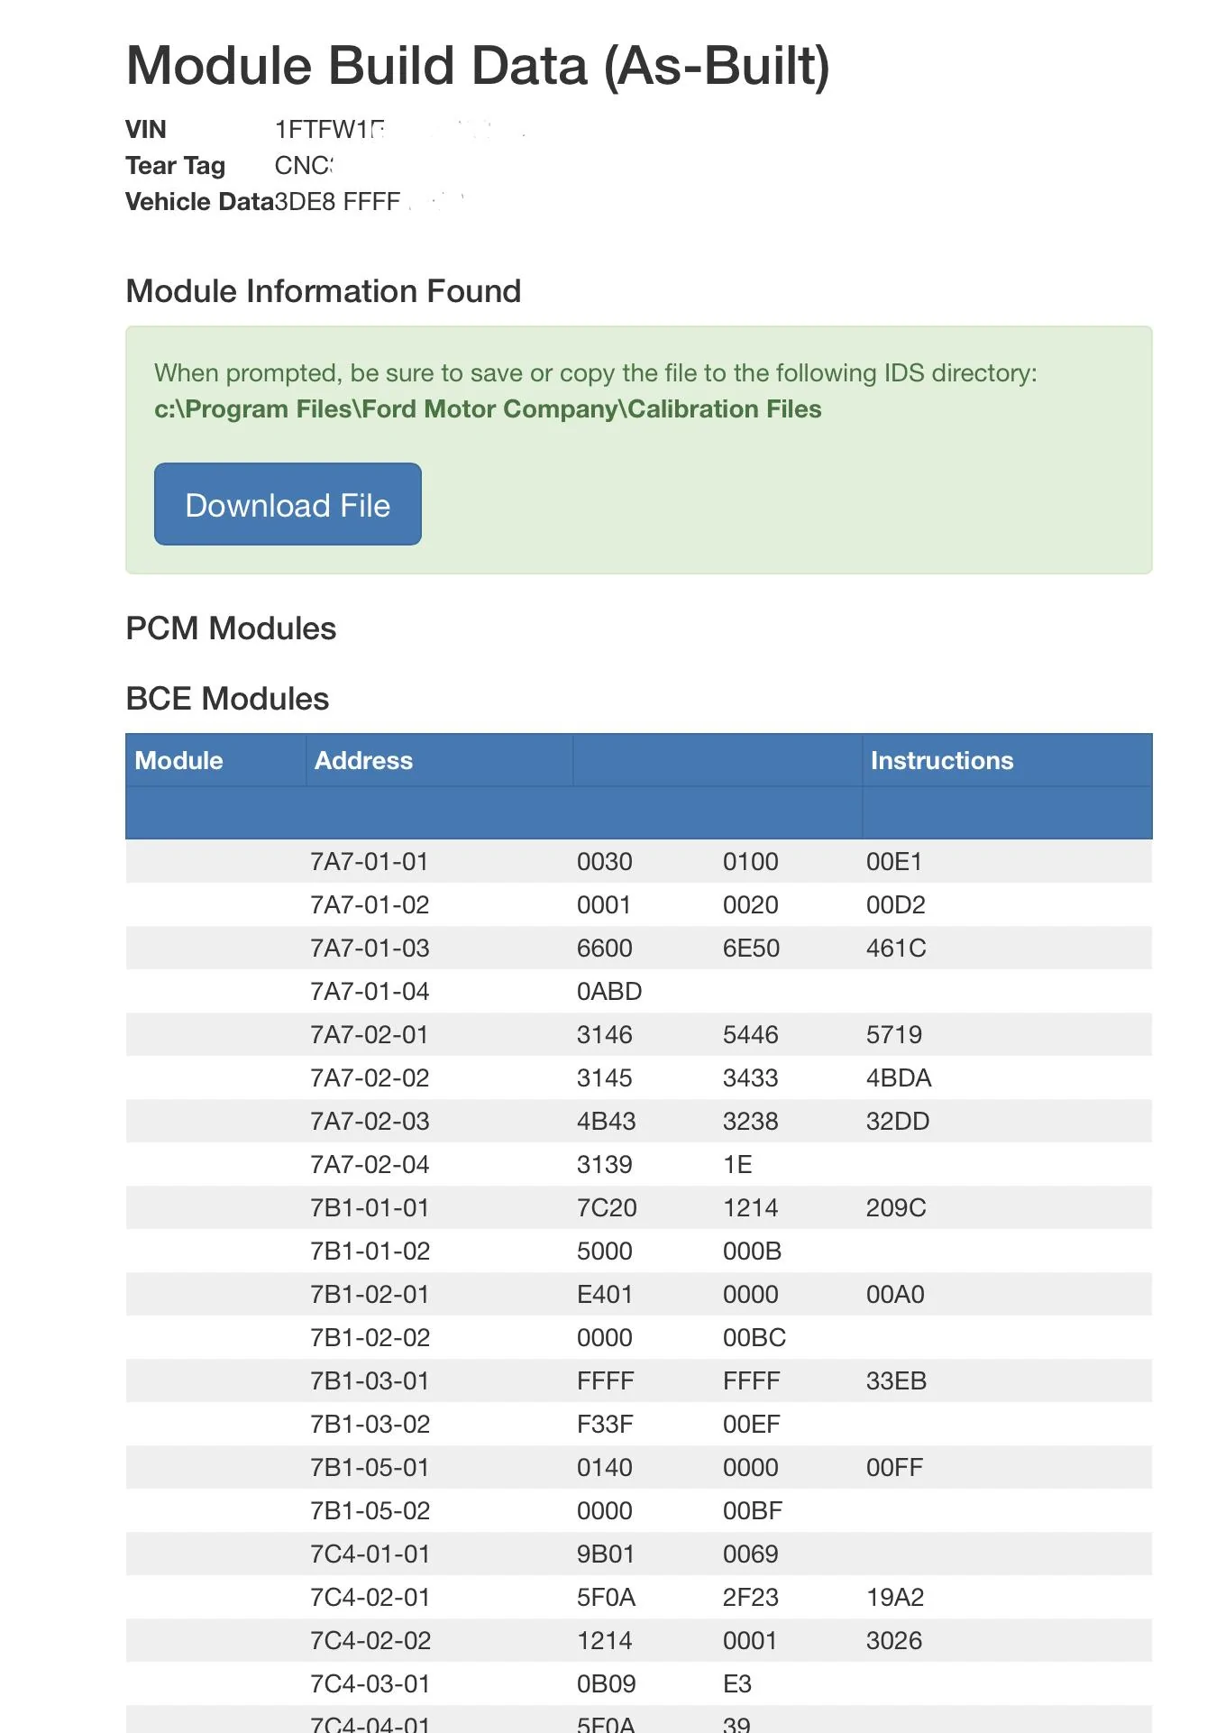Image resolution: width=1207 pixels, height=1733 pixels.
Task: Select the Module Information Found heading
Action: click(323, 290)
